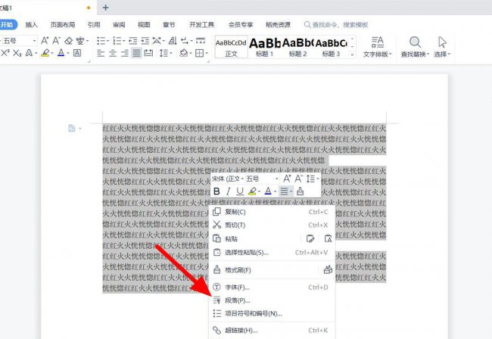Increase paragraph indent in the ribbon
The width and height of the screenshot is (492, 339).
coord(145,41)
